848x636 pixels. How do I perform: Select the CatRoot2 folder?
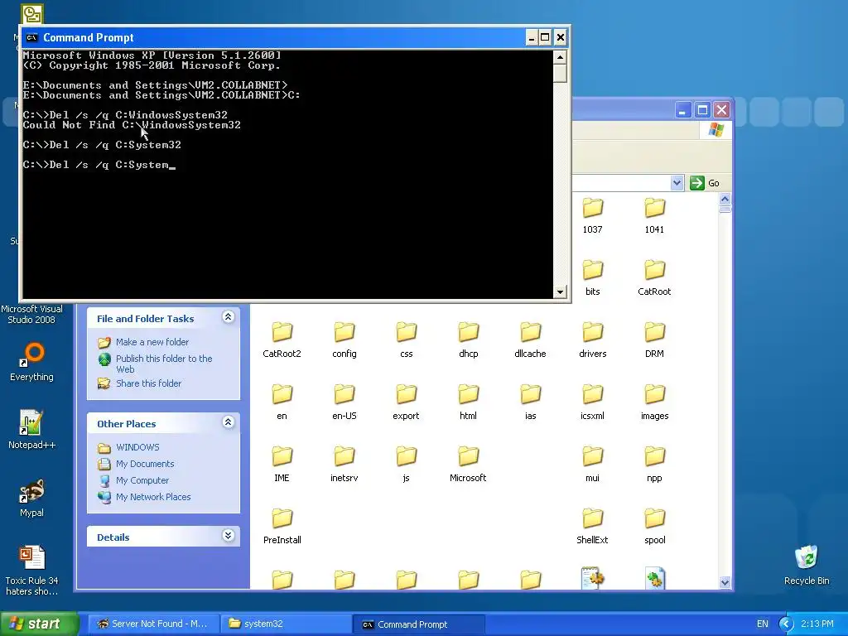(x=282, y=340)
